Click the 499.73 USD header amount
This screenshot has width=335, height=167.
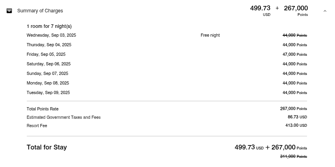pos(260,11)
